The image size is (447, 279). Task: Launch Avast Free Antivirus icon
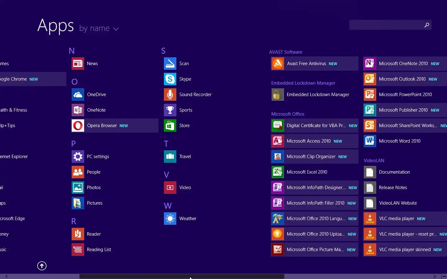(278, 64)
